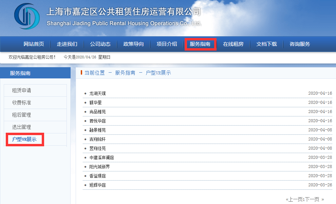The width and height of the screenshot is (336, 204).
Task: Open the 融景雅苑 listing
Action: tap(97, 130)
